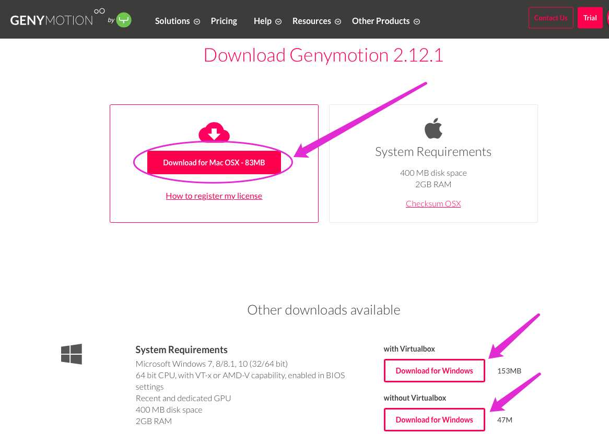The width and height of the screenshot is (609, 434).
Task: Click the Other downloads available heading
Action: (x=323, y=310)
